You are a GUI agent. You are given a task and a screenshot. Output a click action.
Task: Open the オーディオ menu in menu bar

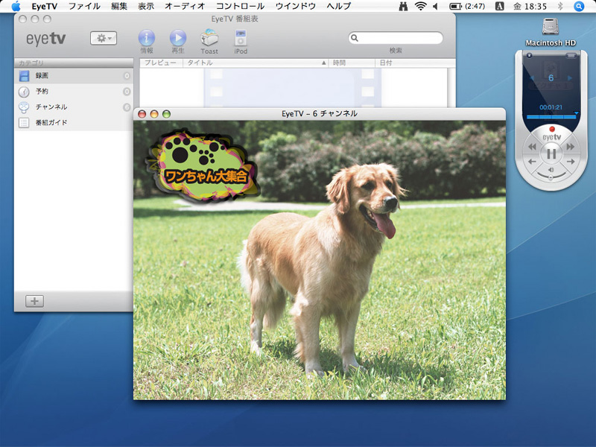(185, 6)
